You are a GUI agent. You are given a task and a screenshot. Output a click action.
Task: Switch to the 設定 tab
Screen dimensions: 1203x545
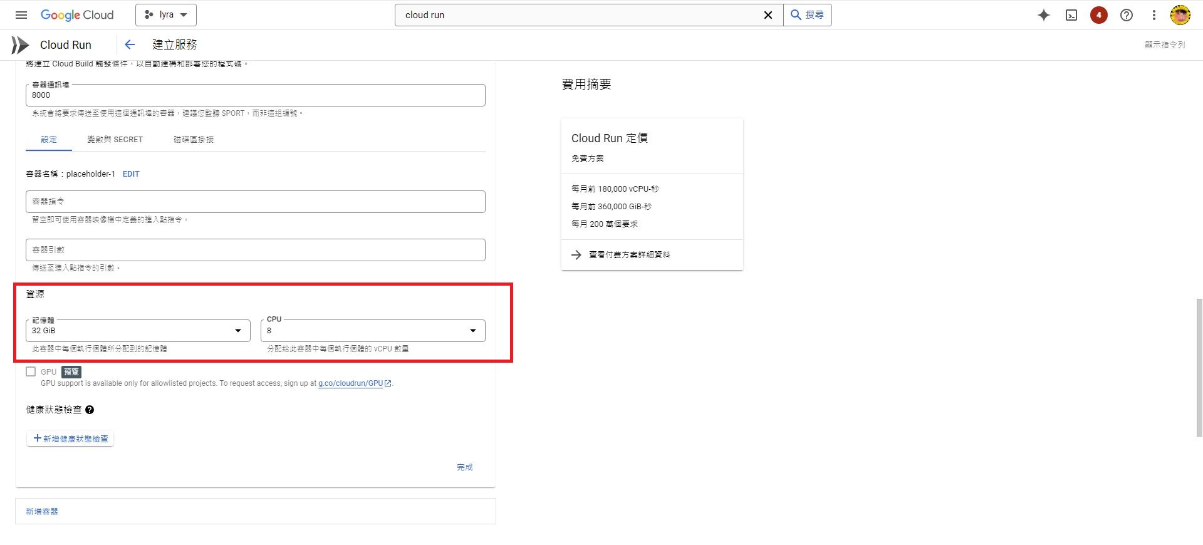[x=49, y=139]
